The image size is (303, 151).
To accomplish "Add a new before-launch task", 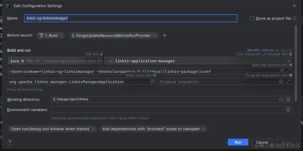I will tap(165, 35).
